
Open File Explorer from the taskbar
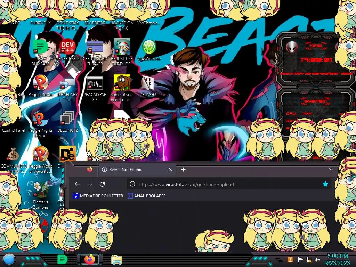(x=117, y=260)
